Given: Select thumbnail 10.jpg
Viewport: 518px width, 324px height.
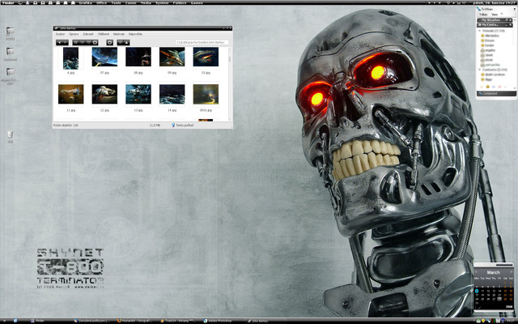Looking at the screenshot, I should [x=206, y=57].
